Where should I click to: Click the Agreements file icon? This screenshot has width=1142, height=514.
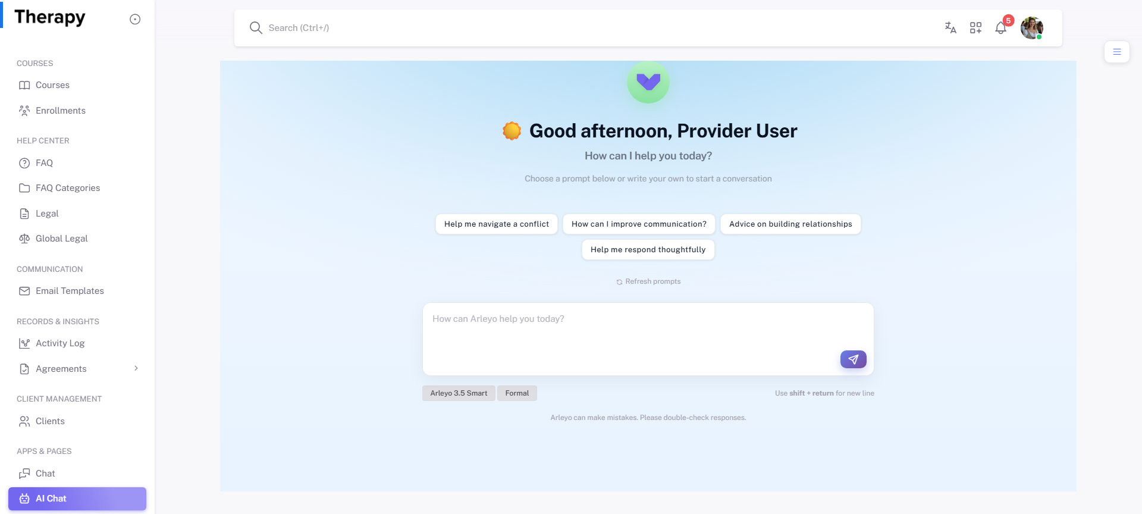tap(24, 369)
